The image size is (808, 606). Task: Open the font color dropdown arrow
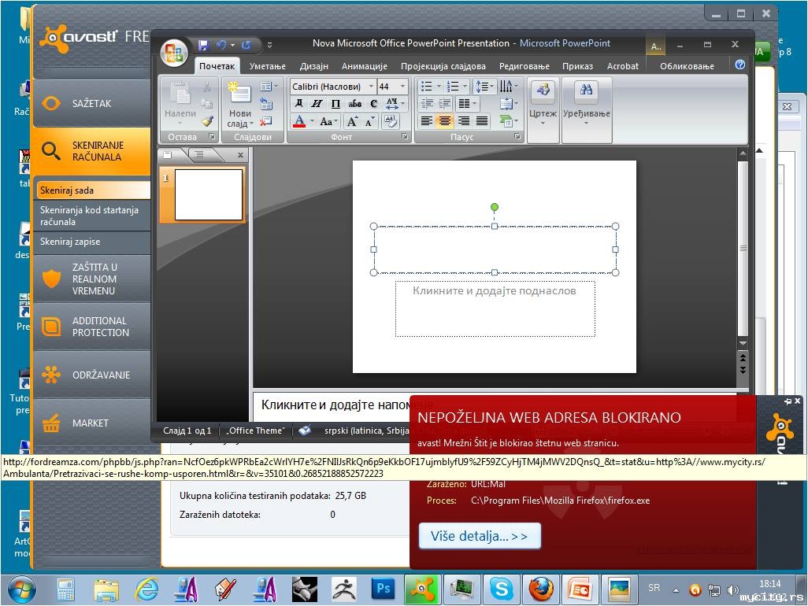pos(312,121)
